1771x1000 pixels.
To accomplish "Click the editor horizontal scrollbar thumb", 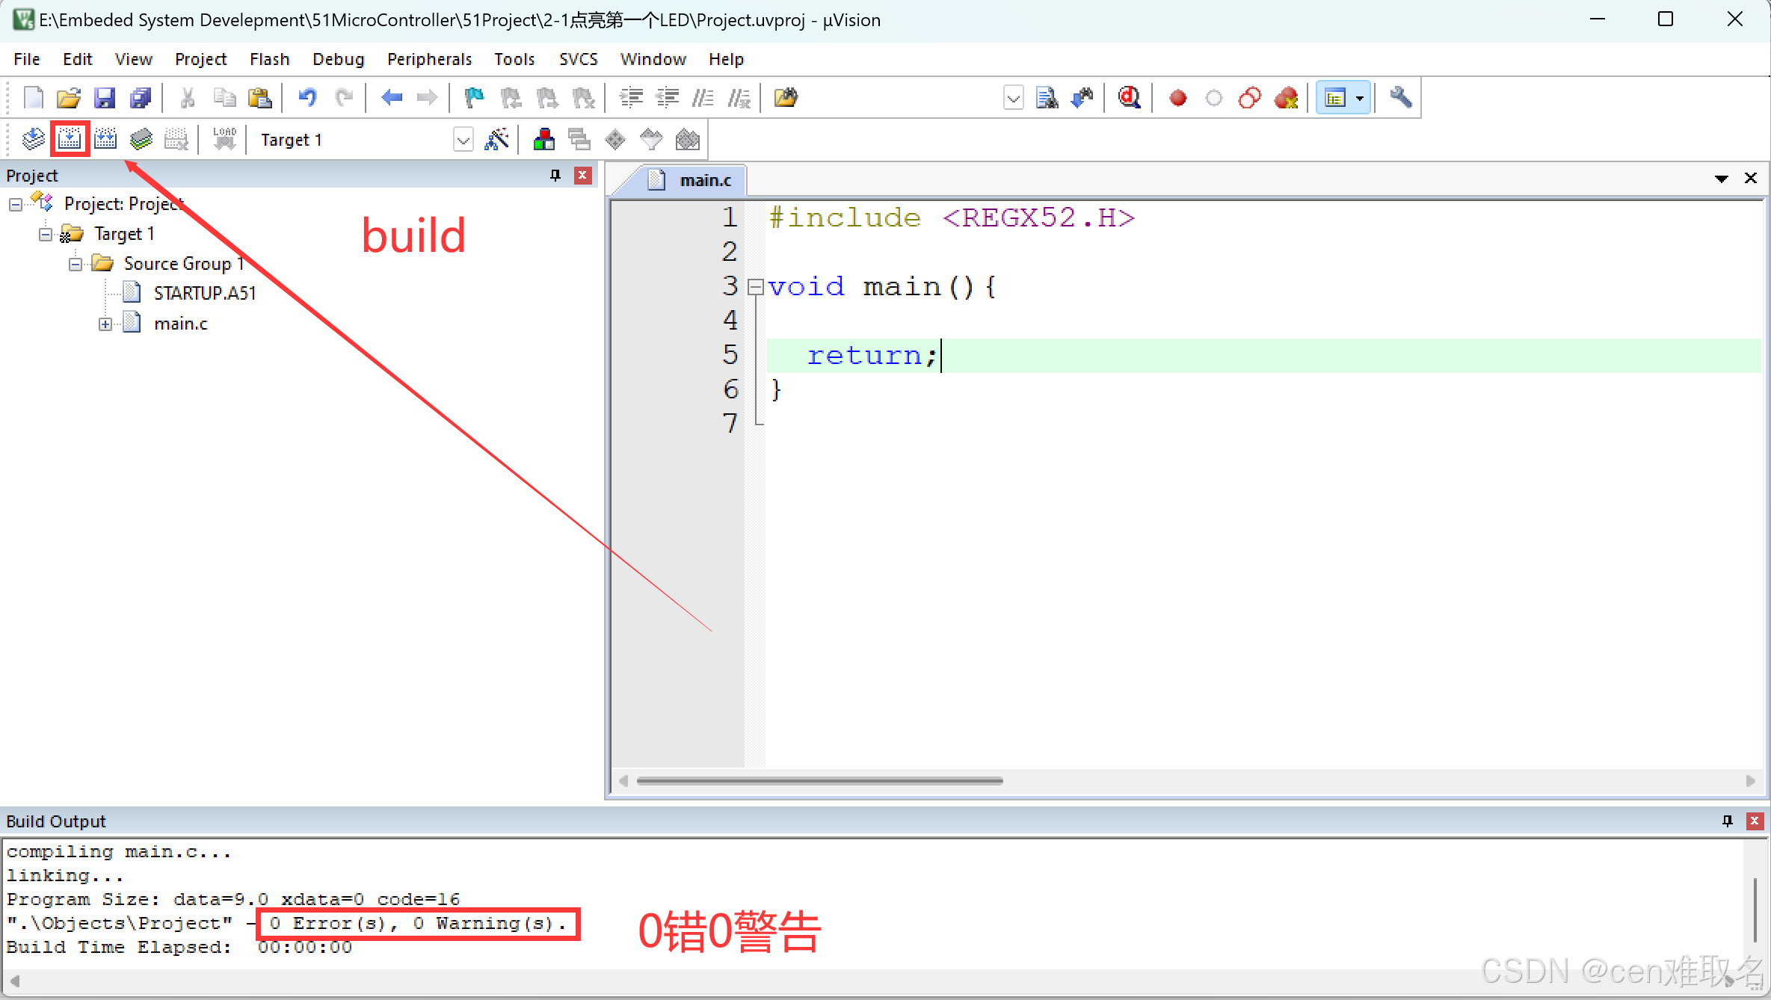I will [x=819, y=781].
